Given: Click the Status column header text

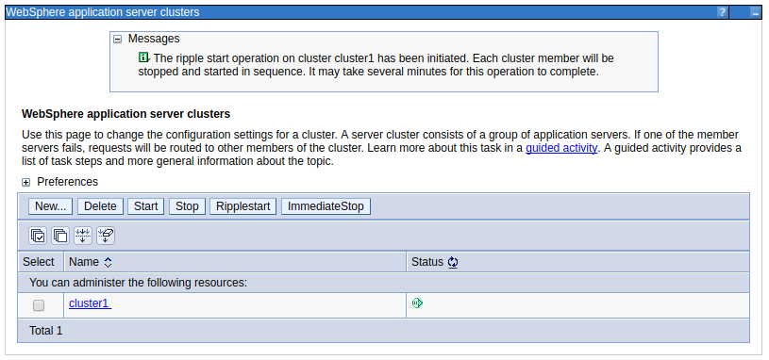Looking at the screenshot, I should click(x=427, y=262).
